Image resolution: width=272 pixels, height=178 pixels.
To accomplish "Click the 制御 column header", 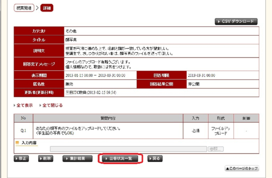I will [x=246, y=118].
